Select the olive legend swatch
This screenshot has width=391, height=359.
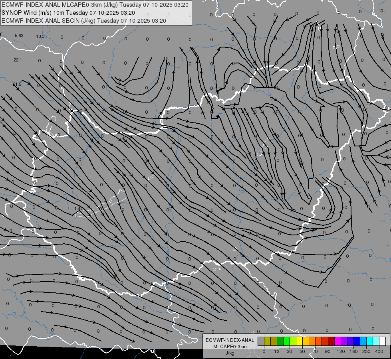click(x=267, y=341)
